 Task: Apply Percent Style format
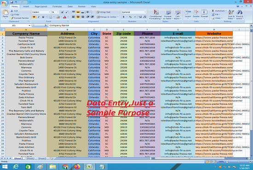tap(130, 17)
